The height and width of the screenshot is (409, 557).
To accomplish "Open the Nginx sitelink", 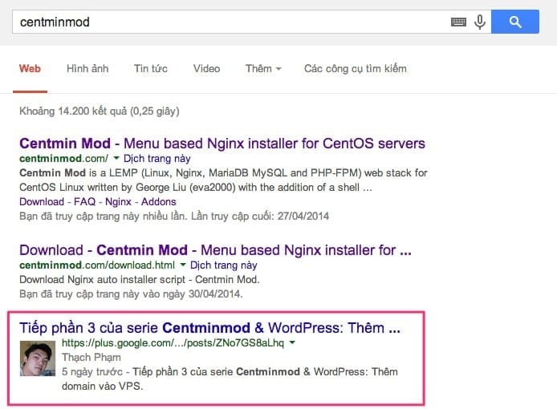I will point(118,201).
